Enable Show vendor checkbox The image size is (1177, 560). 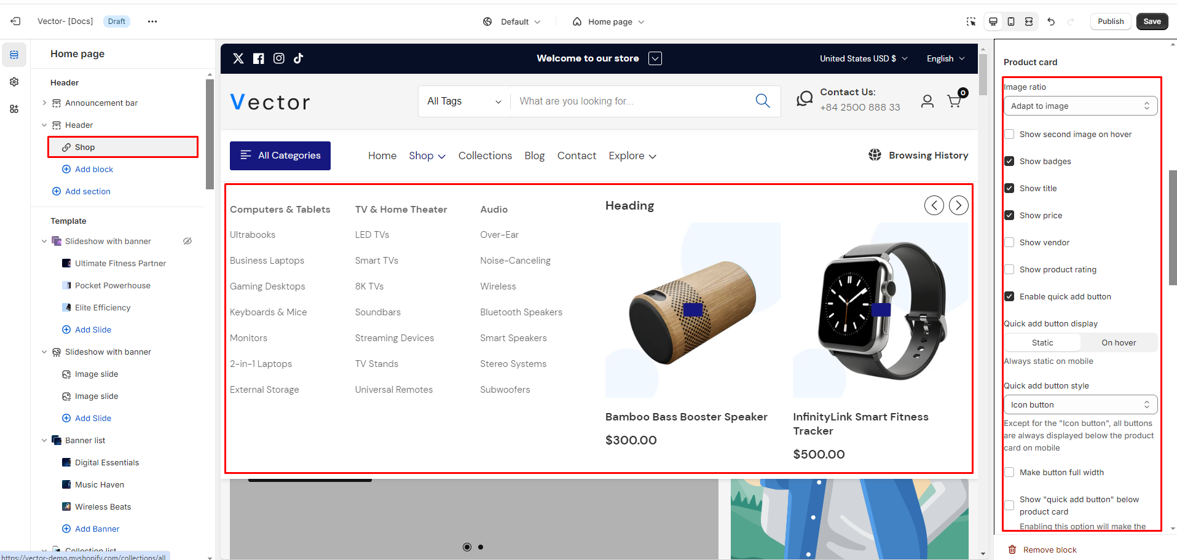point(1009,243)
